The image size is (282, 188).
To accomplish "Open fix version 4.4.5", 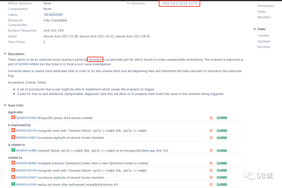I will 174,3.
